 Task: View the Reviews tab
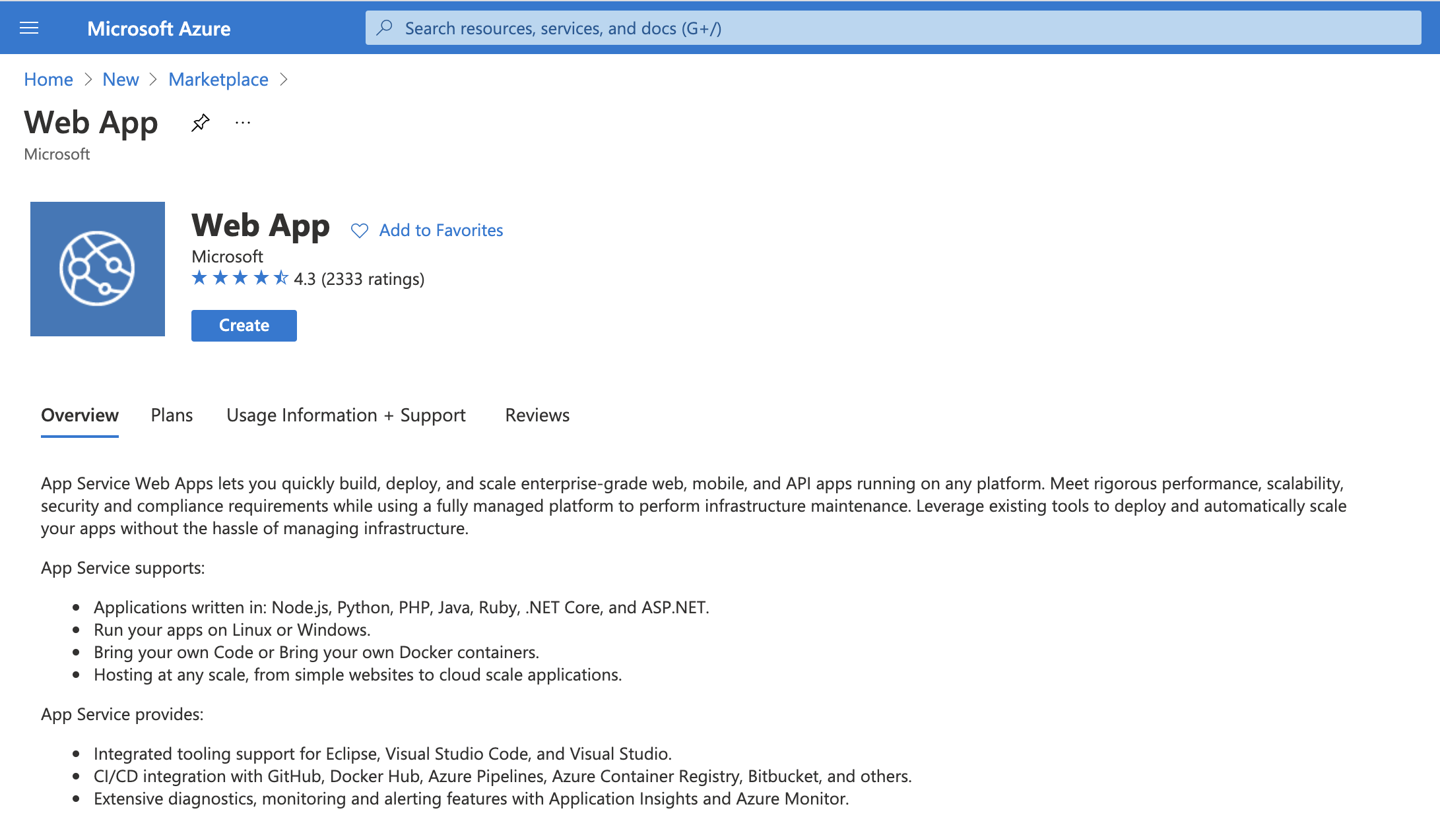click(x=537, y=415)
